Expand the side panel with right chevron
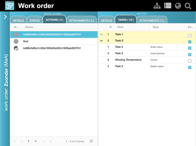Screen dimensions: 196x146 5,17
